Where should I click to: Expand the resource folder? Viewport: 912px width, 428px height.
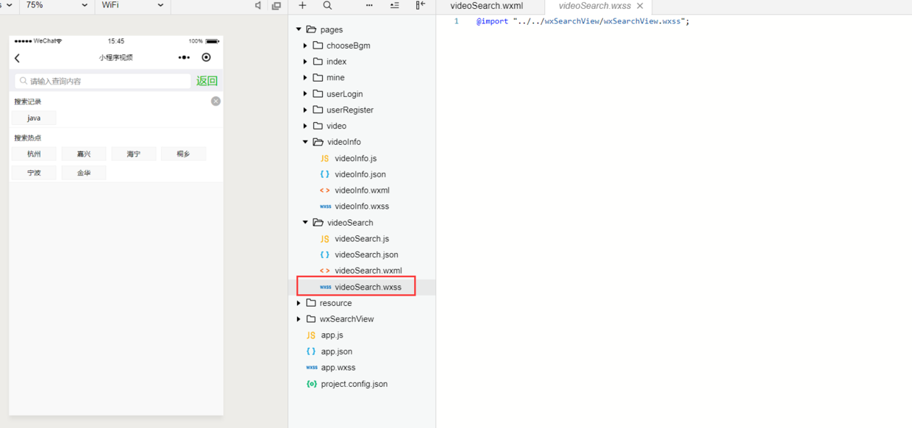click(299, 303)
